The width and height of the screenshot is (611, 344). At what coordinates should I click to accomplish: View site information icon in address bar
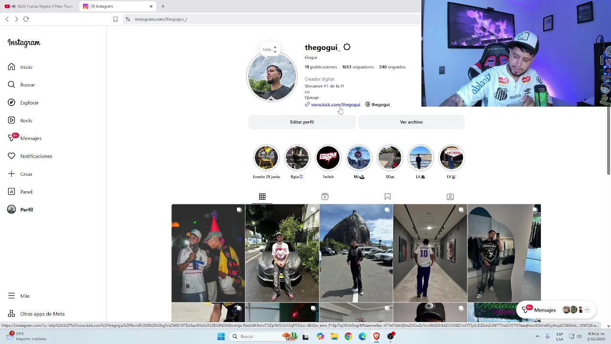tap(128, 19)
